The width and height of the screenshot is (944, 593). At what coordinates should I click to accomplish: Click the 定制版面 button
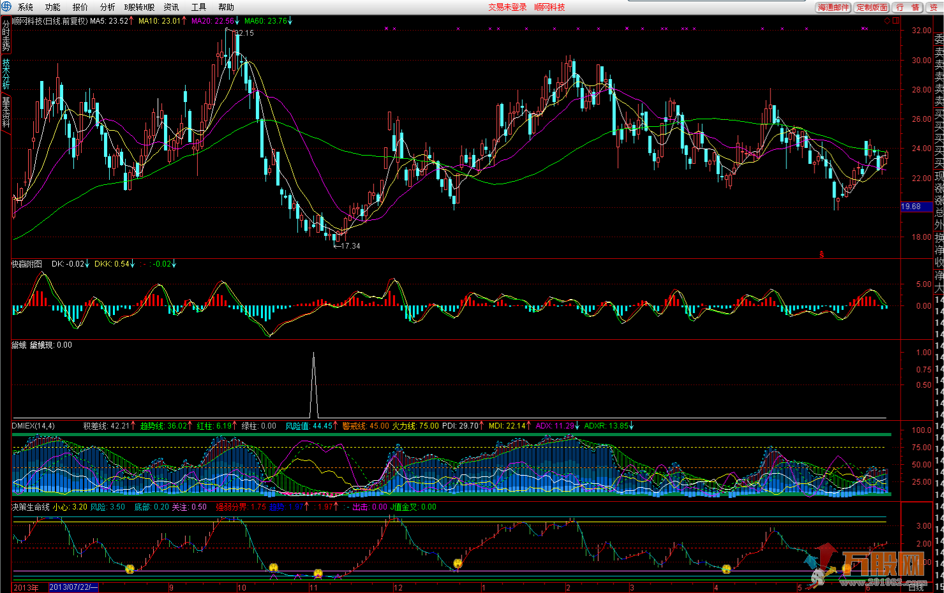872,7
